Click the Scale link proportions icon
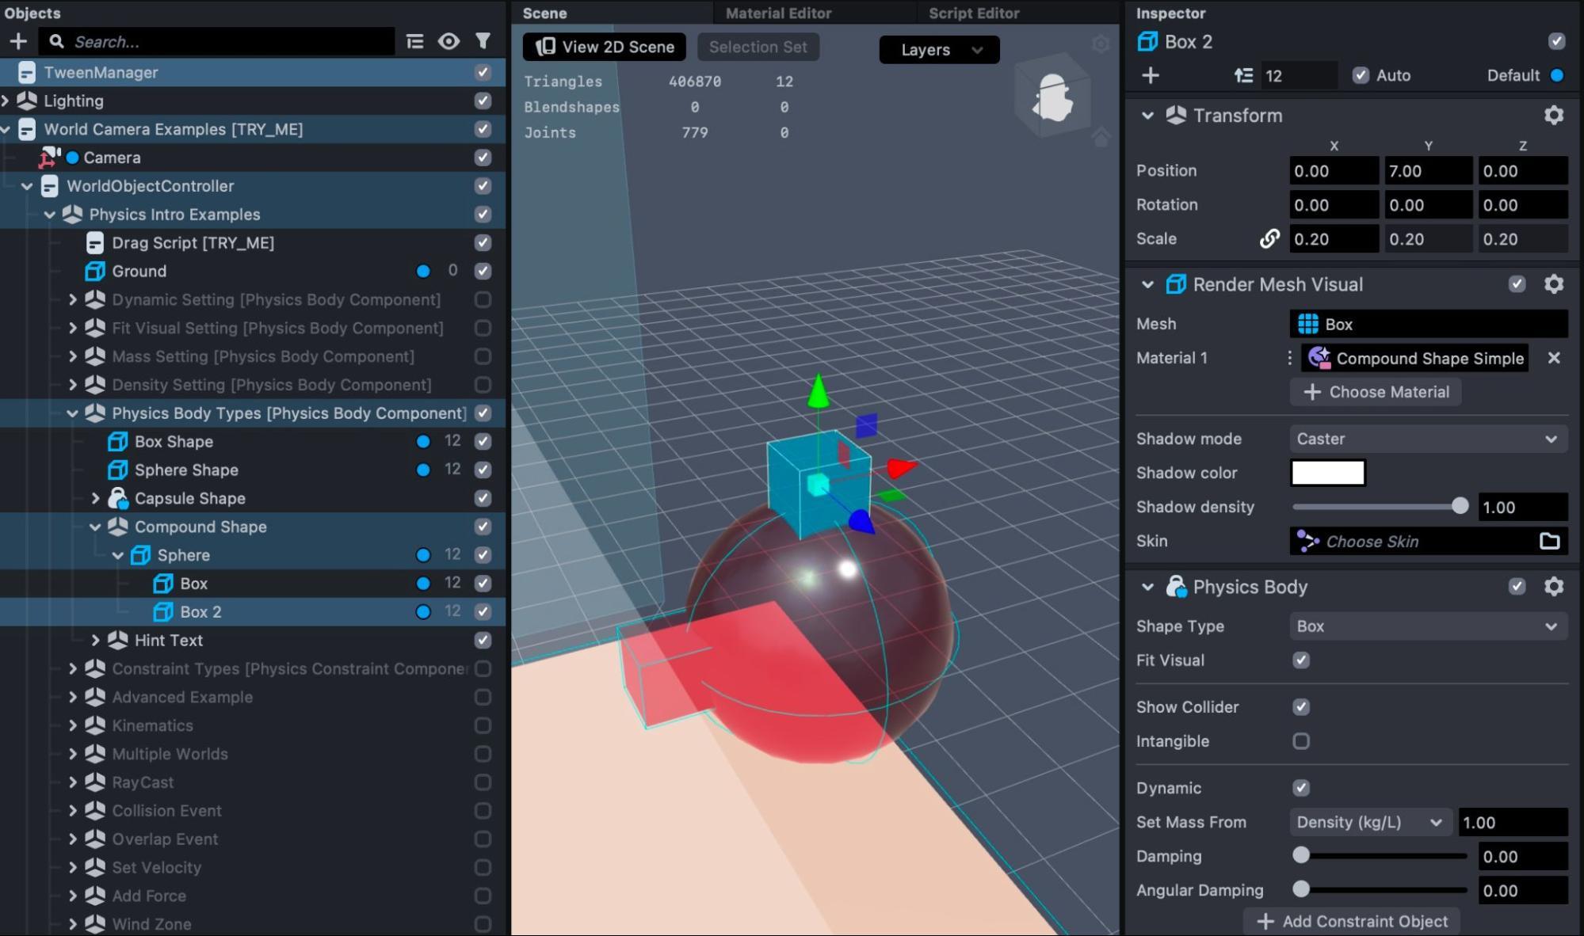1584x936 pixels. pos(1269,239)
